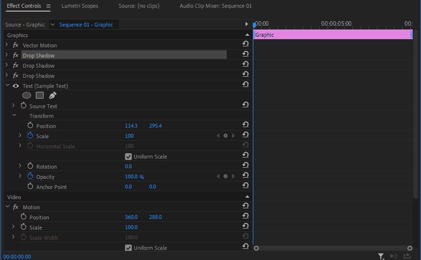Expand the Rotation property
This screenshot has height=260, width=421.
click(x=20, y=166)
